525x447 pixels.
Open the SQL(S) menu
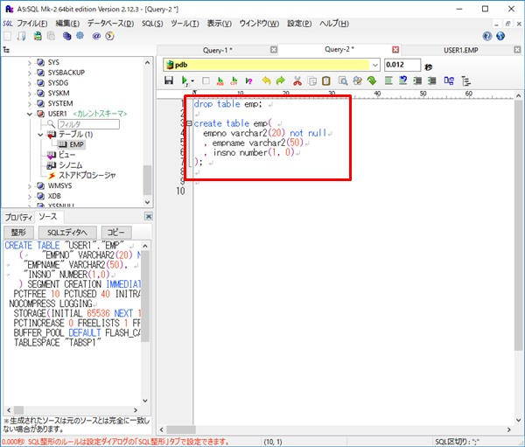152,24
